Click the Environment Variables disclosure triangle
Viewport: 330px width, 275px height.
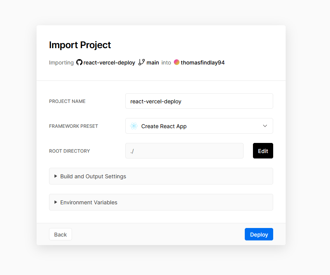point(56,202)
